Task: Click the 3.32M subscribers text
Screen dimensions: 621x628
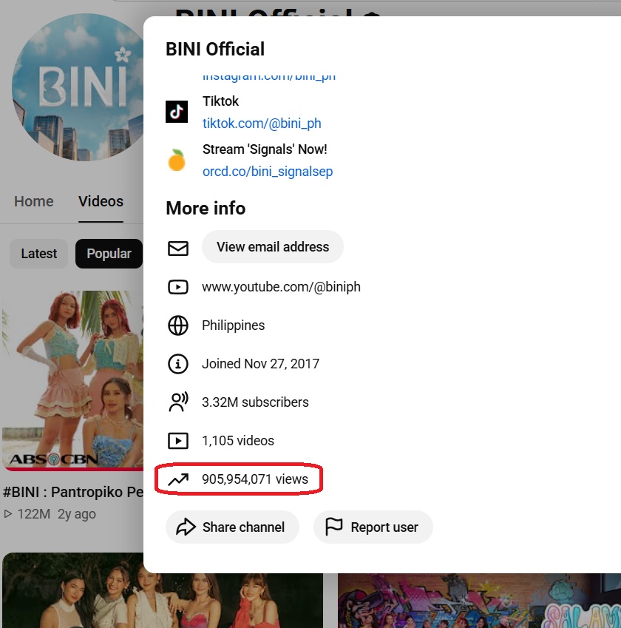Action: tap(256, 402)
